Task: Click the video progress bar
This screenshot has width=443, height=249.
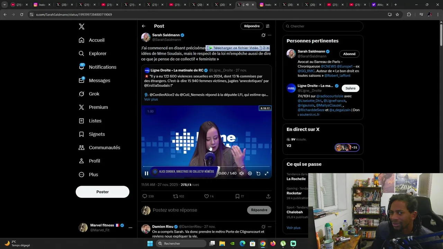Action: (206, 167)
